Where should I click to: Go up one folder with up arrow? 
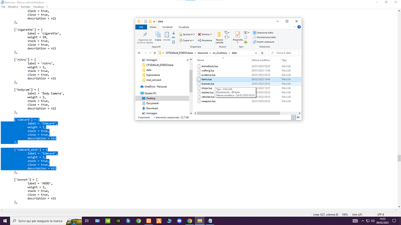[x=155, y=53]
